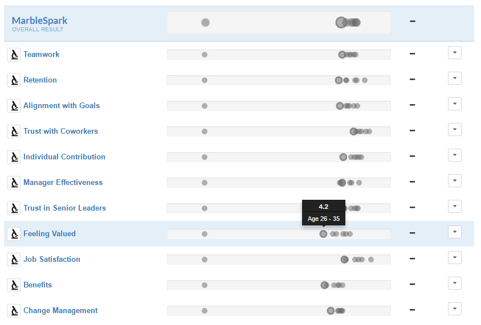
Task: Click the highlighted Age 26-35 dot in Feeling Valued
Action: (x=323, y=234)
